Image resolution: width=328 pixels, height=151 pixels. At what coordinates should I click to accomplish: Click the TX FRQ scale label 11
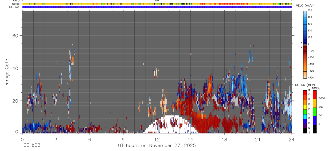click(310, 123)
